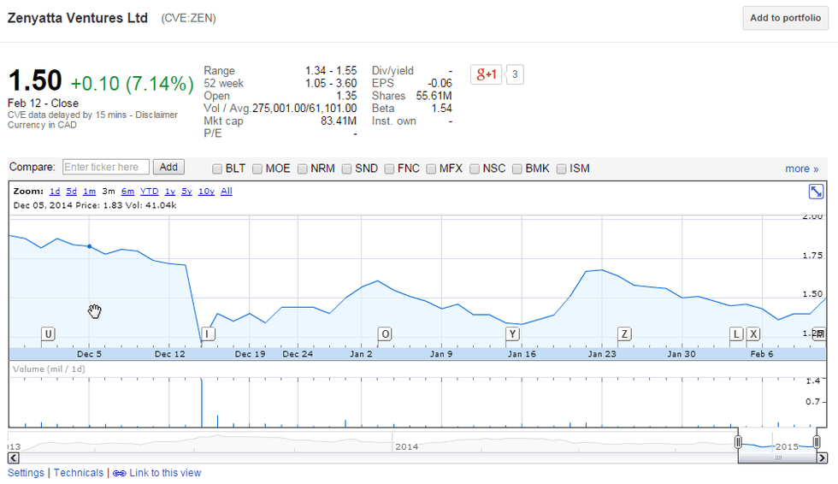The width and height of the screenshot is (838, 484).
Task: Click the Google +1 share button
Action: click(x=487, y=74)
